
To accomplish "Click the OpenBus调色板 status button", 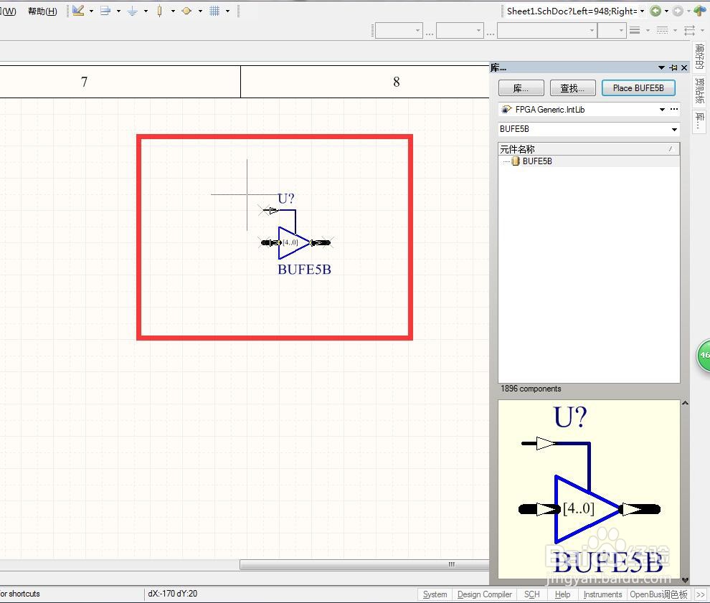I will [659, 594].
